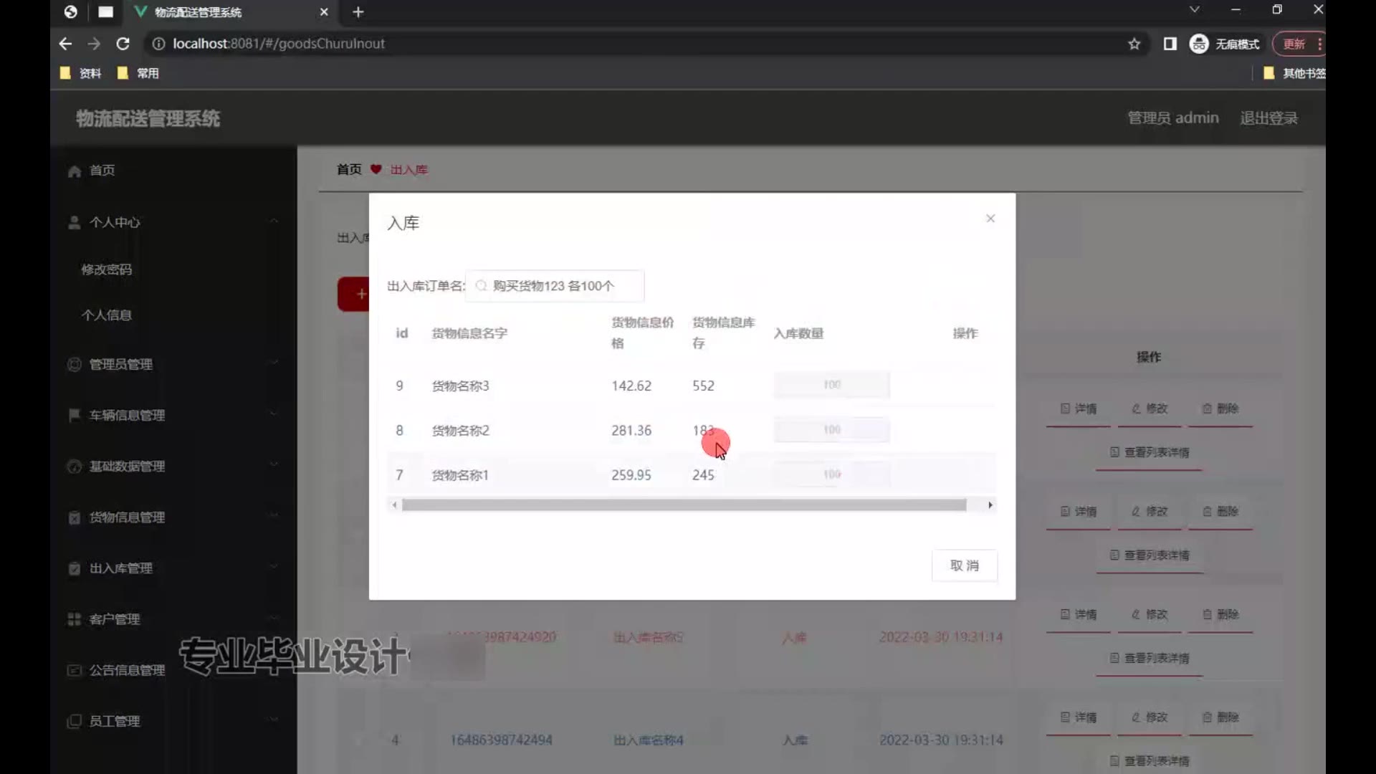Click the 出入库订单名 input field
Viewport: 1376px width, 774px height.
click(x=555, y=286)
